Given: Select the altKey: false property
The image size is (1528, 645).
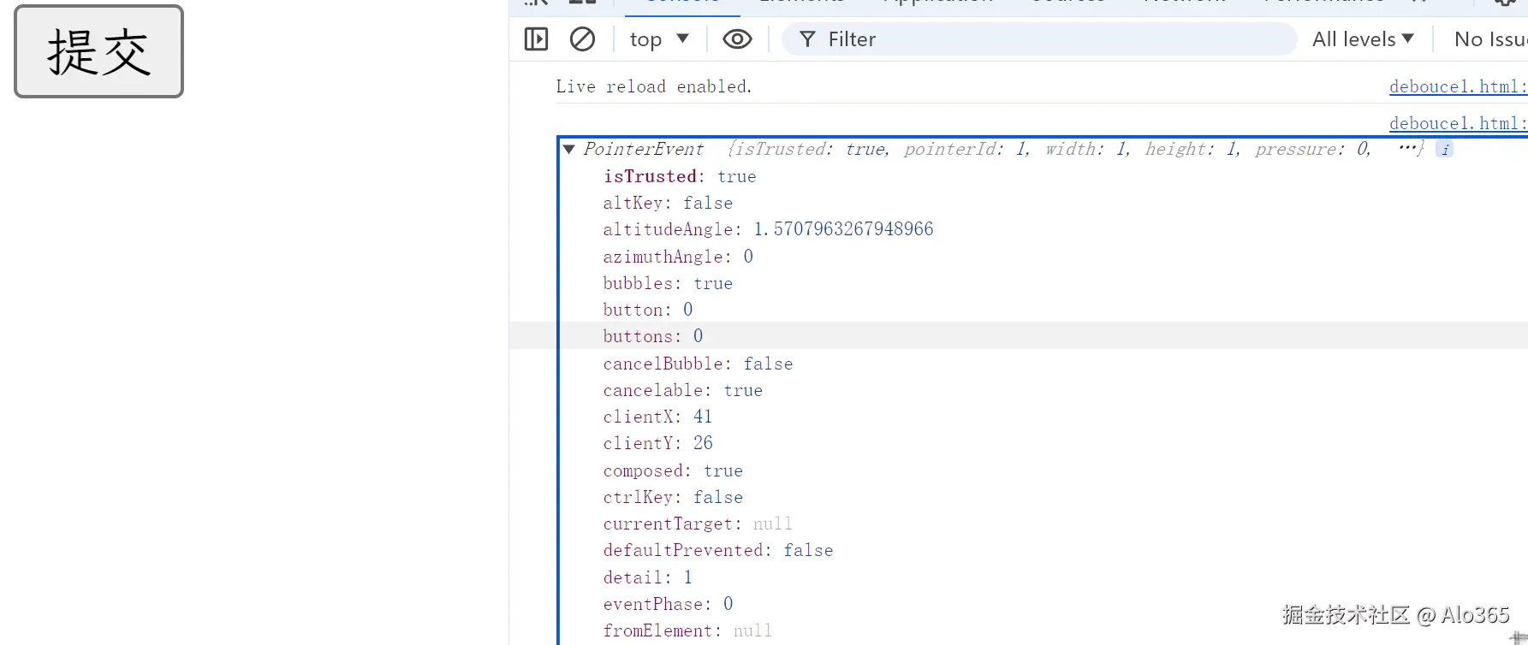Looking at the screenshot, I should (x=668, y=203).
